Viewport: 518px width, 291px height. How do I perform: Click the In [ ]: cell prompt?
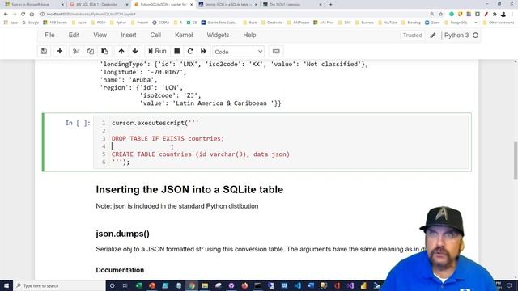pyautogui.click(x=78, y=123)
